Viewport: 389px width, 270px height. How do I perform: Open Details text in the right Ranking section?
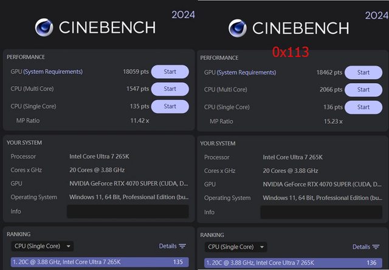(x=360, y=247)
